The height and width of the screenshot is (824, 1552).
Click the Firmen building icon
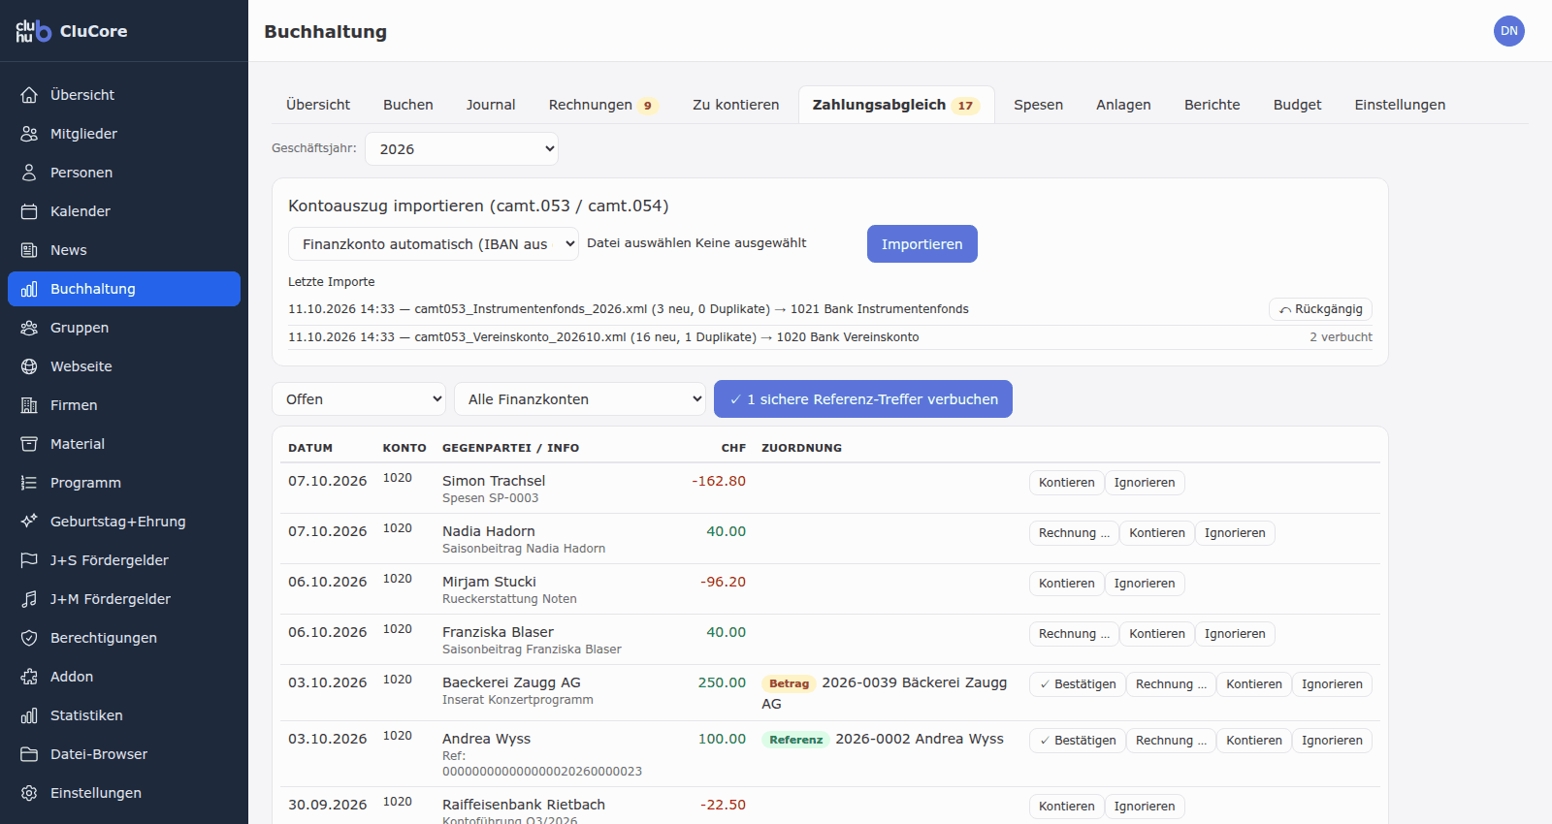[x=29, y=405]
